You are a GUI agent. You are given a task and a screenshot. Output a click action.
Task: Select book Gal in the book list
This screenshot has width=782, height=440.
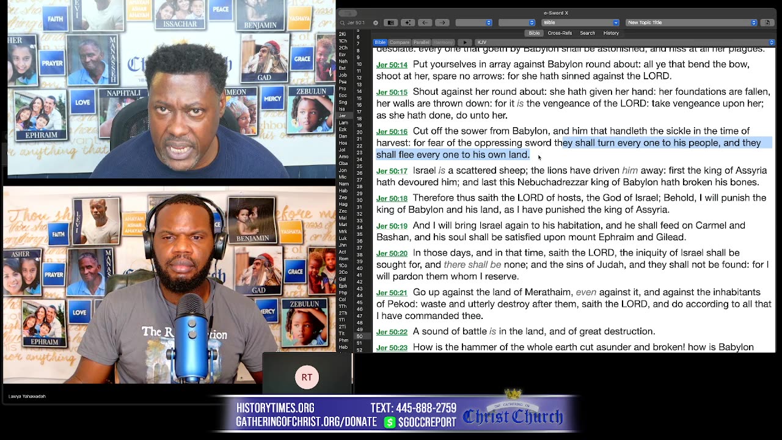(x=342, y=279)
